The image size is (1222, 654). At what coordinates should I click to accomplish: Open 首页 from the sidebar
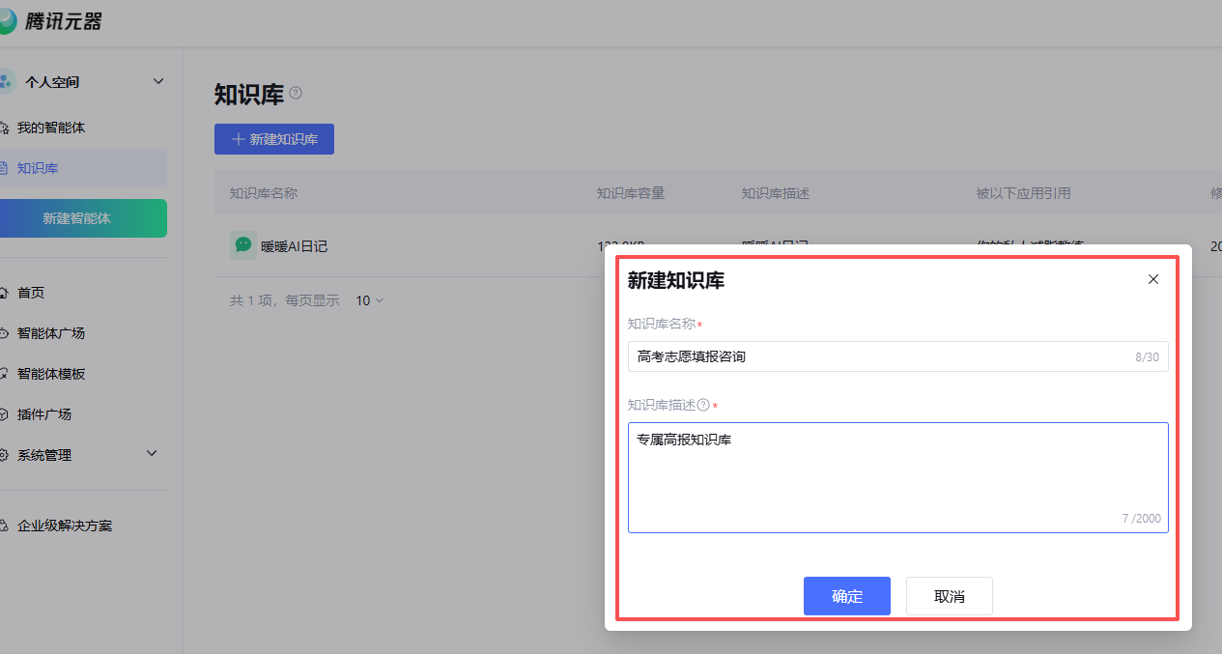[x=31, y=293]
